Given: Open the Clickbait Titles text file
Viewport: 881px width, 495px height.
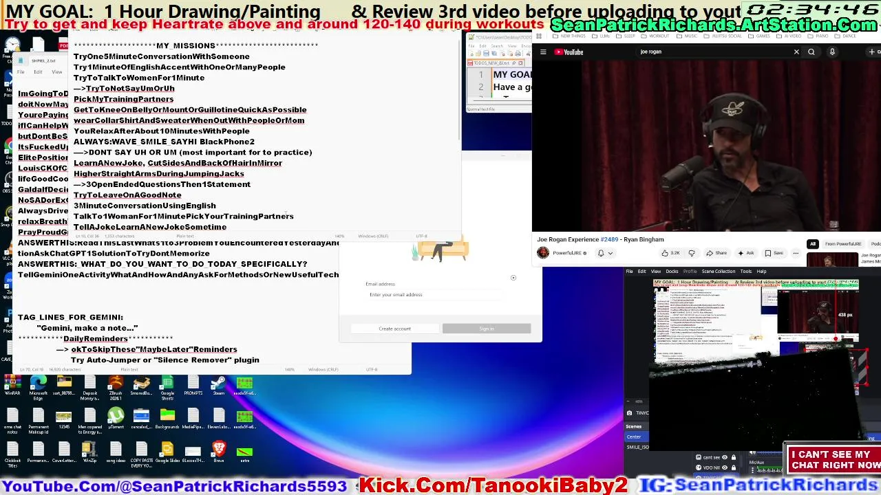Looking at the screenshot, I should 12,454.
